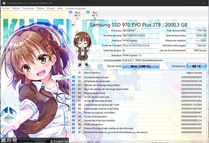This screenshot has height=143, width=209.
Task: Click operating hours value 298 heures
Action: pos(196,50)
